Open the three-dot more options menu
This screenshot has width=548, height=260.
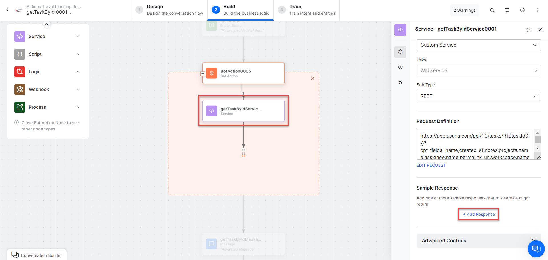click(537, 10)
